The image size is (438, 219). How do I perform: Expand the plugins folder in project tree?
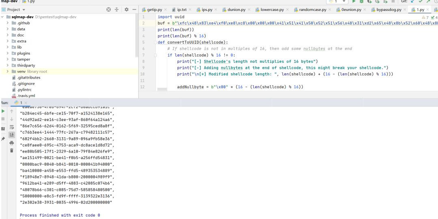tap(8, 53)
